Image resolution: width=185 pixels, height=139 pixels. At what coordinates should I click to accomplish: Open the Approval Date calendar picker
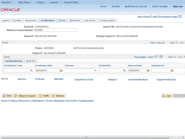coord(148,71)
